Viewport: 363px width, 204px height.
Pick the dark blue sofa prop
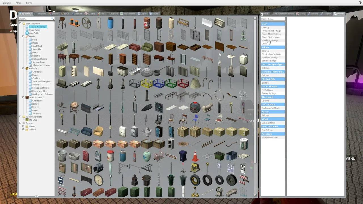[86, 131]
